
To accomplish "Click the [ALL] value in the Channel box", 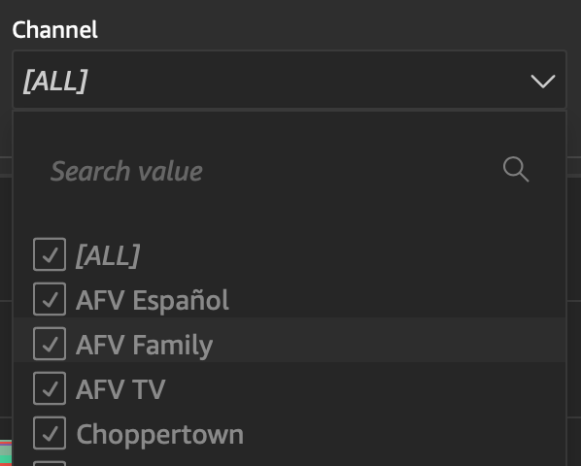I will [55, 81].
